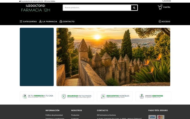190x119 pixels.
Task: Click the INFORMACIÓN footer heading
Action: [x=53, y=110]
